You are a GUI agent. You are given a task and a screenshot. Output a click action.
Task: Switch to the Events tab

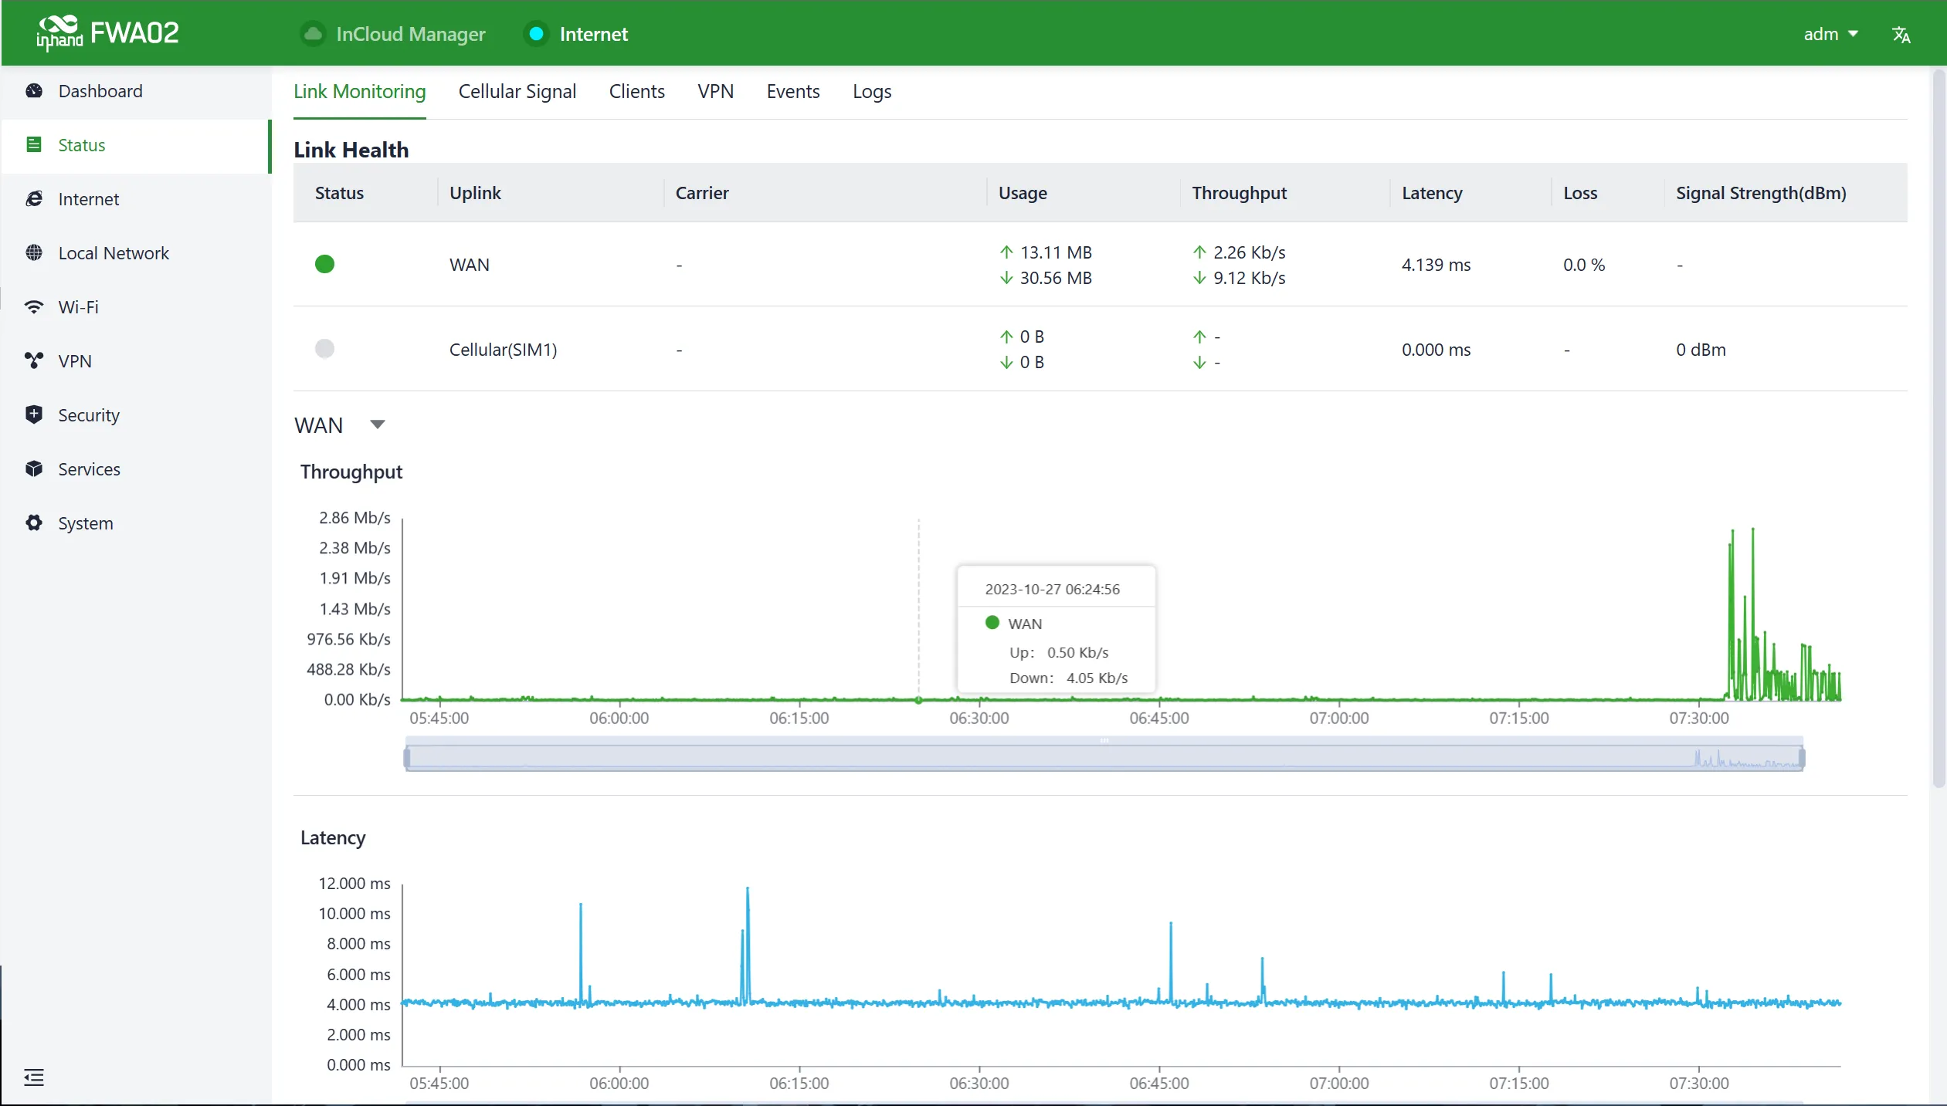coord(793,91)
